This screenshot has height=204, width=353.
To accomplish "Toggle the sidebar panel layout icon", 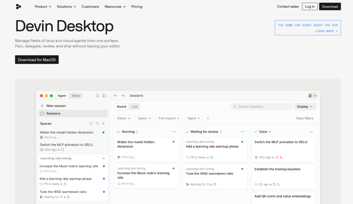I will point(104,96).
